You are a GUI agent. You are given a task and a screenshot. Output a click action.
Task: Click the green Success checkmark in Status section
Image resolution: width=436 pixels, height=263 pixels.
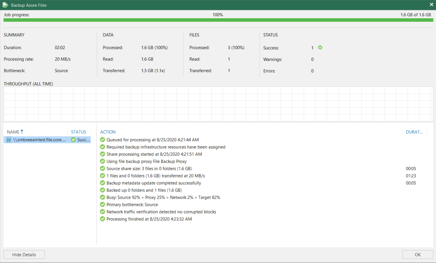coord(320,48)
